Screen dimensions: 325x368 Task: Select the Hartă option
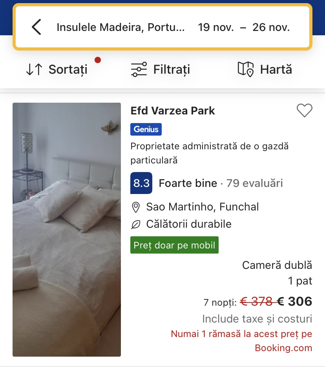point(276,69)
